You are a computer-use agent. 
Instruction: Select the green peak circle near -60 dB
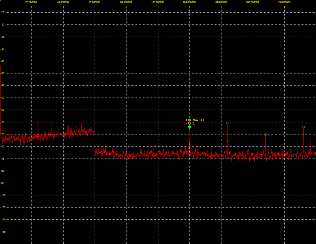click(x=38, y=96)
